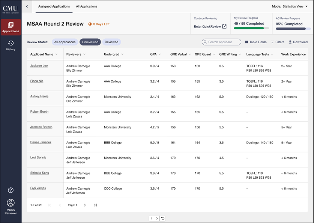Switch to the Assigned Applications tab

(54, 6)
